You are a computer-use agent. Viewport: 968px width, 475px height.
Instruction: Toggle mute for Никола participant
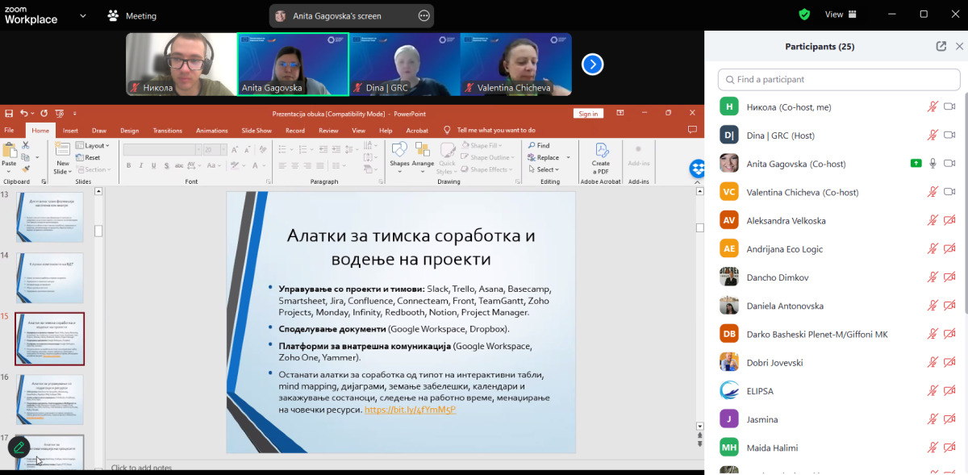pos(933,106)
